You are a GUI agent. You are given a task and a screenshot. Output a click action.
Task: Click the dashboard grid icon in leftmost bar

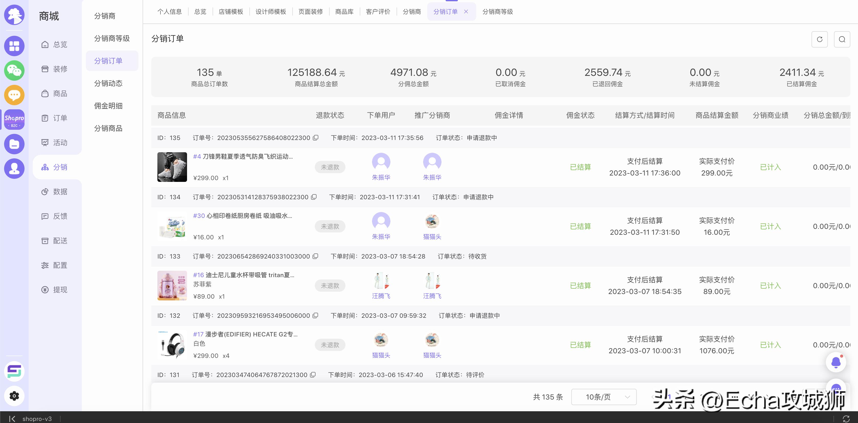[x=14, y=46]
